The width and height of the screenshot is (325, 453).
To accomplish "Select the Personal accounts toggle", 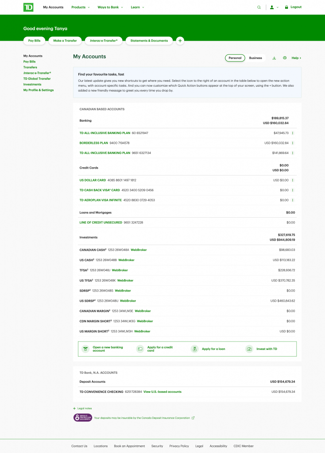I will [235, 58].
